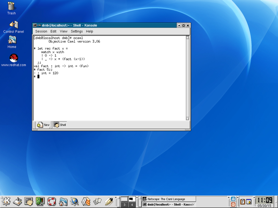
Task: Open the Home folder panel icon
Action: pyautogui.click(x=63, y=201)
